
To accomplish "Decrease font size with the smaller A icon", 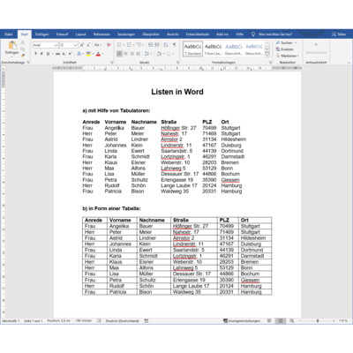I will coord(88,45).
